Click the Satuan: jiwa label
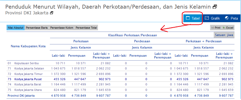241x100 pixels. (224, 35)
